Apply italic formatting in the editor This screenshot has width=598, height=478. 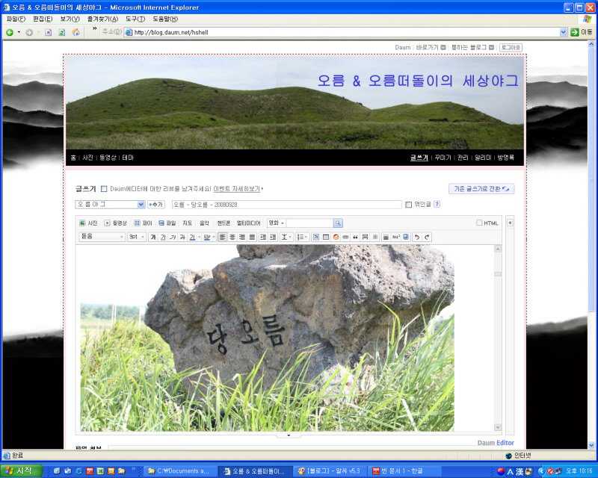coord(173,237)
